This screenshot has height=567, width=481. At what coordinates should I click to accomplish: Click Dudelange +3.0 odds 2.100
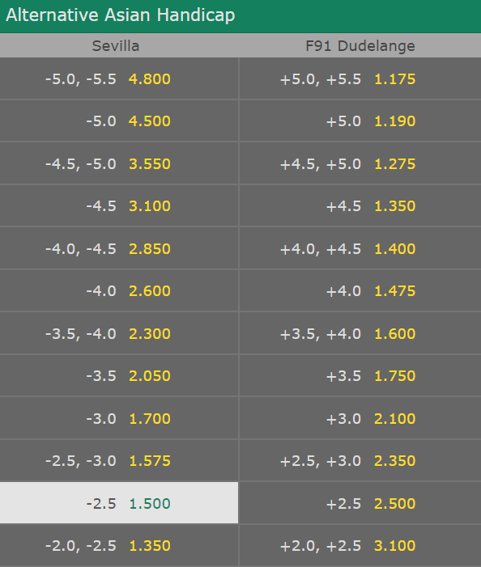pyautogui.click(x=360, y=418)
